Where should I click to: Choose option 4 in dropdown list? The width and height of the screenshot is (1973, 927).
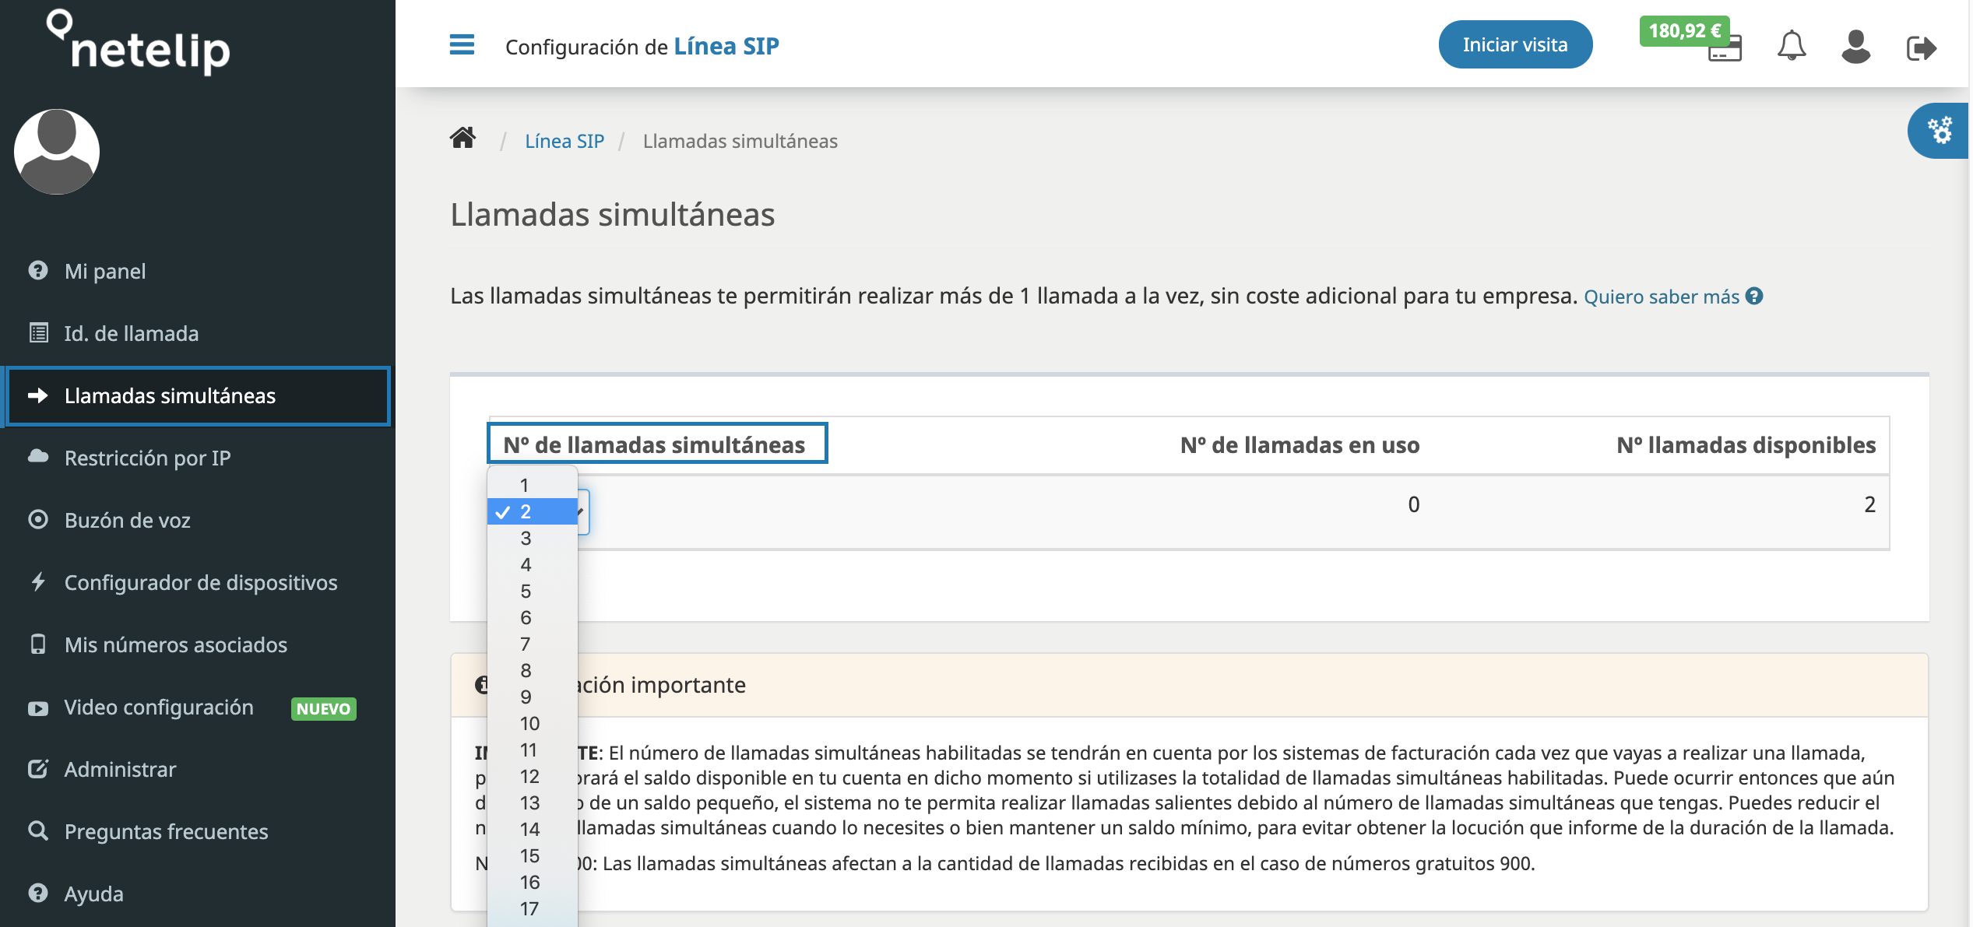click(532, 564)
